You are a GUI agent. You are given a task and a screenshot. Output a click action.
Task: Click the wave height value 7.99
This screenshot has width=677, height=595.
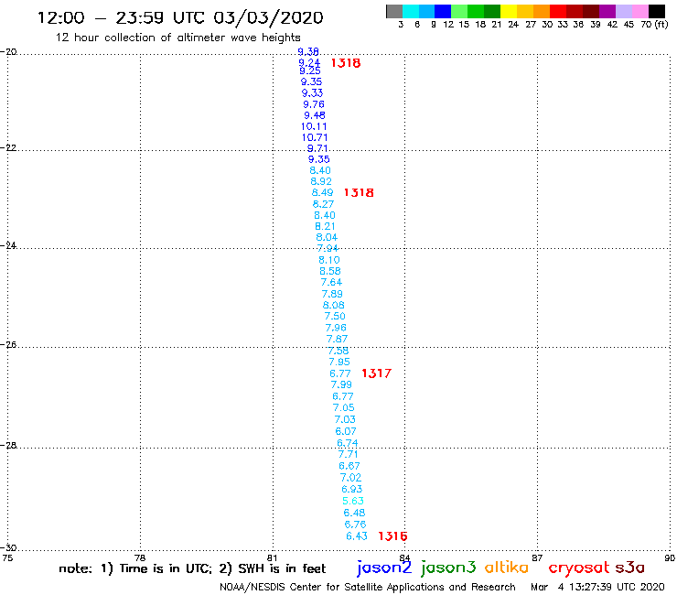[x=341, y=384]
